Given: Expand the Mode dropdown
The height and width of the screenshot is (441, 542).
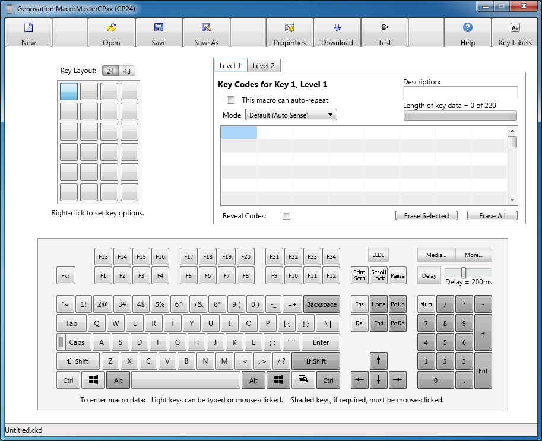Looking at the screenshot, I should click(x=290, y=115).
